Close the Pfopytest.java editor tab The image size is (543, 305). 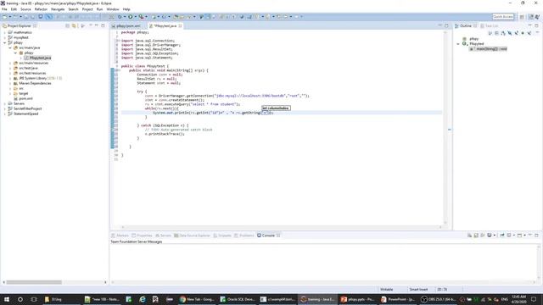pyautogui.click(x=180, y=26)
